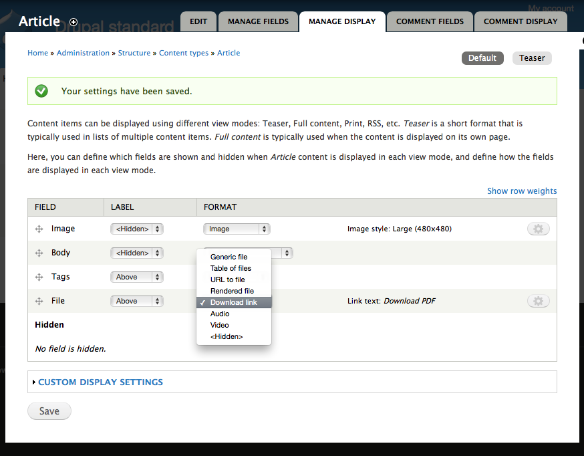This screenshot has width=584, height=456.
Task: Click the drag handle for File row
Action: pos(39,302)
